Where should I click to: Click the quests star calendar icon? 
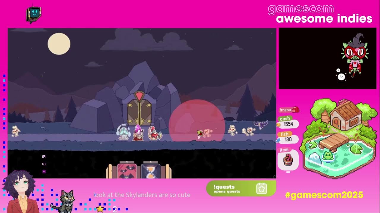point(262,188)
